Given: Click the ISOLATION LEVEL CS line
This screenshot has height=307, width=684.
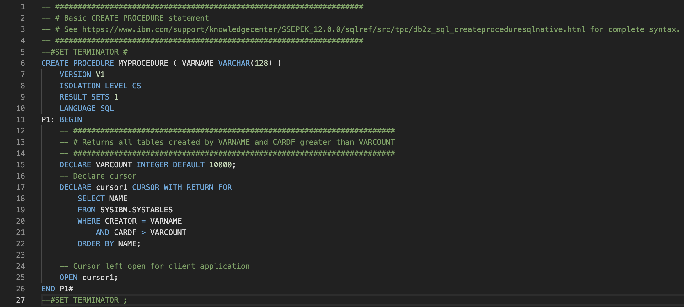Looking at the screenshot, I should coord(100,86).
